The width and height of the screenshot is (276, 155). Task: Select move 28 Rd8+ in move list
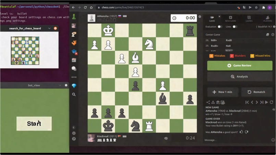tap(214, 40)
